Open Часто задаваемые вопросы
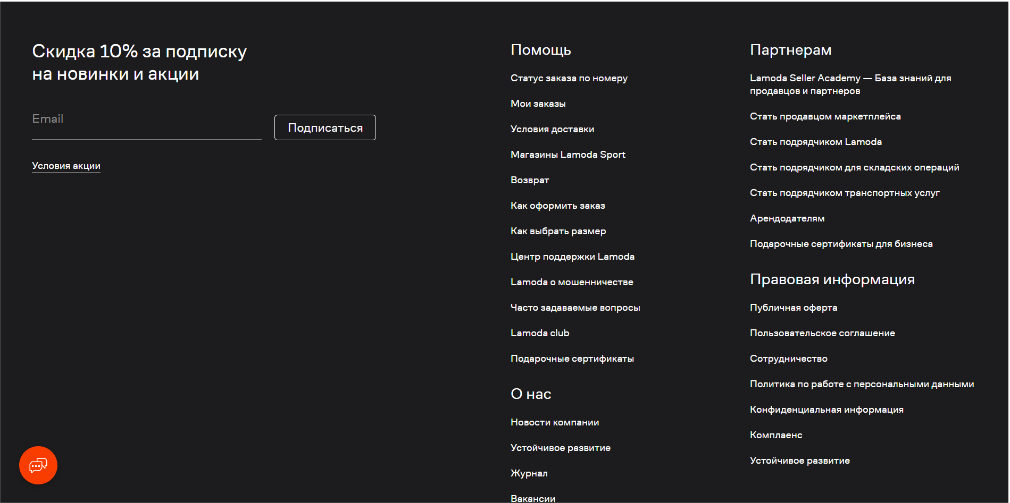 click(575, 308)
